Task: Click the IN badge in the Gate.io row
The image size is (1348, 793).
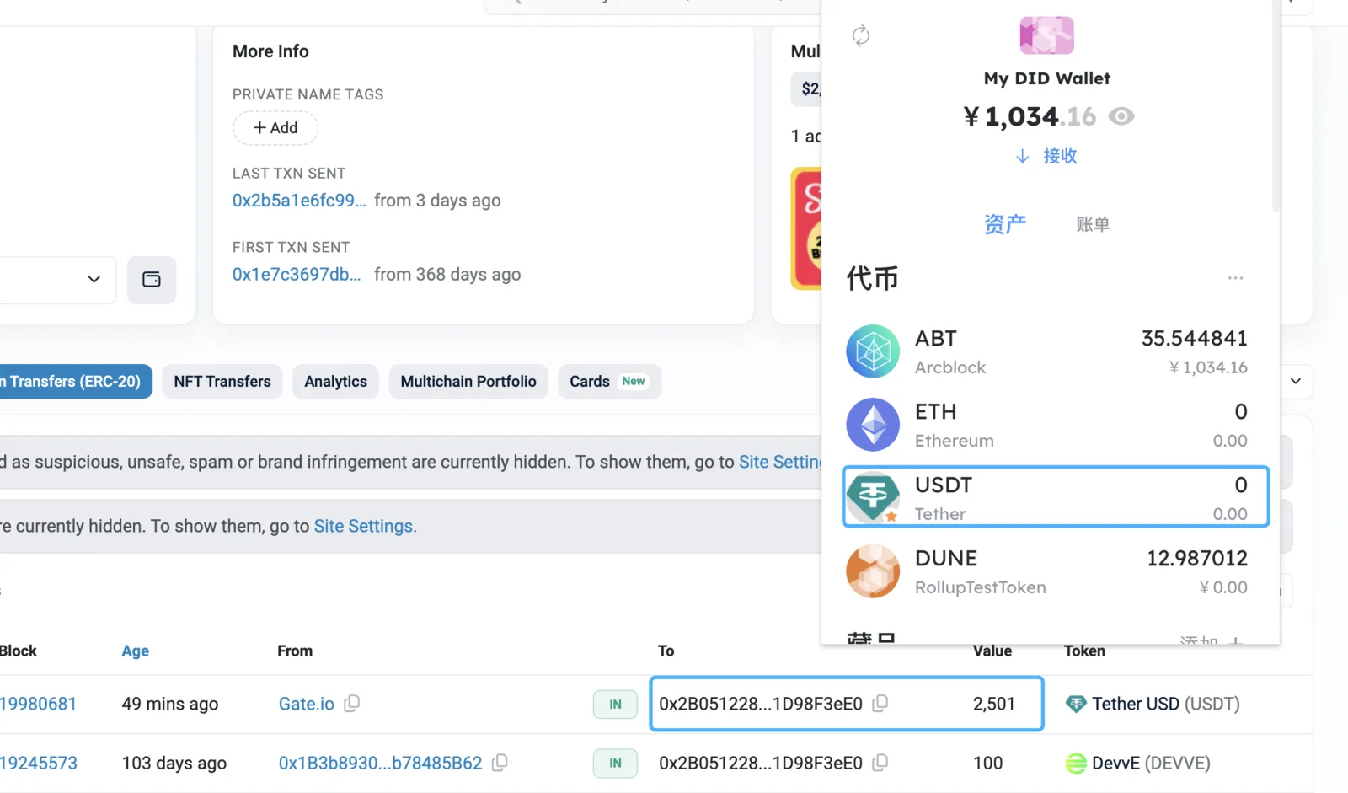Action: (x=615, y=705)
